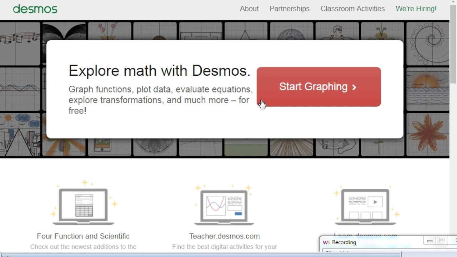Click the 'Find the best digital activities' text

click(x=225, y=247)
